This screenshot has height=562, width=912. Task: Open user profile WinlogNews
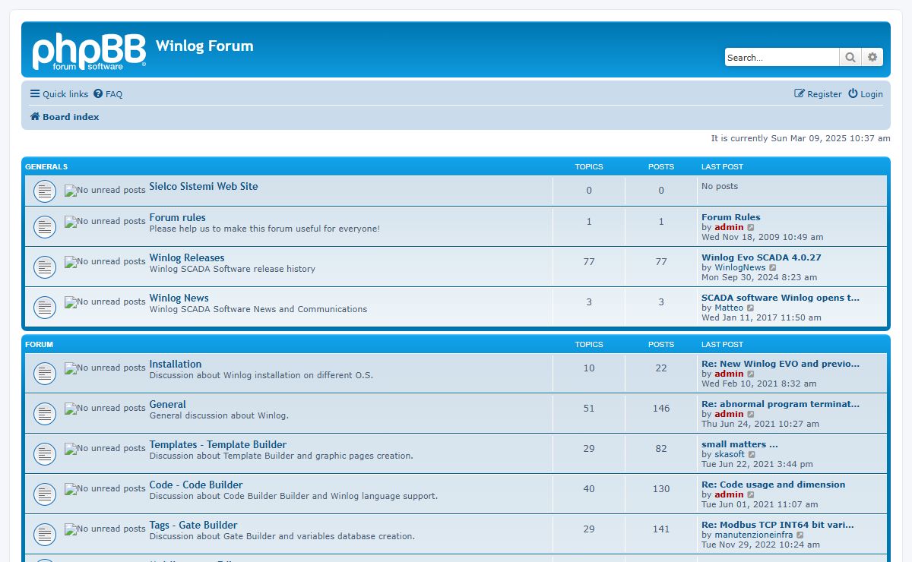coord(740,267)
